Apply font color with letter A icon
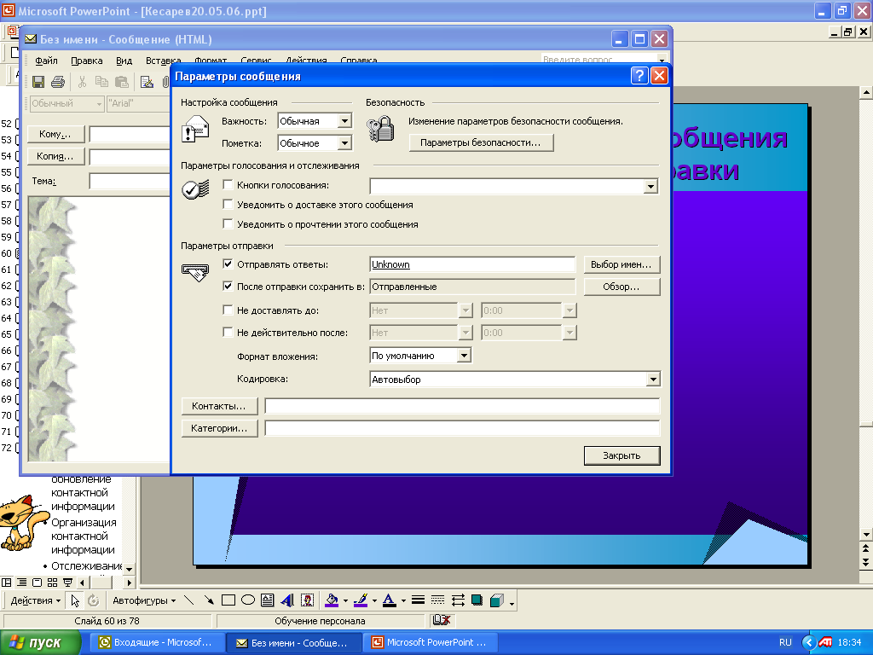This screenshot has height=655, width=873. point(390,600)
